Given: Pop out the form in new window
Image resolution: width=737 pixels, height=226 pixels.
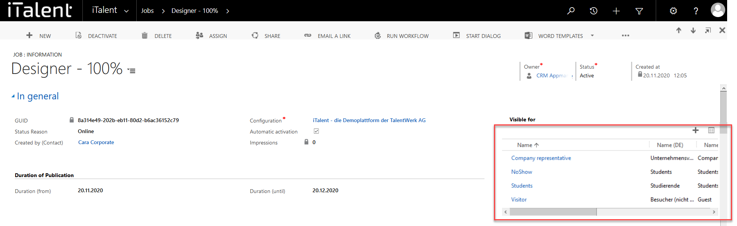Looking at the screenshot, I should pyautogui.click(x=708, y=30).
